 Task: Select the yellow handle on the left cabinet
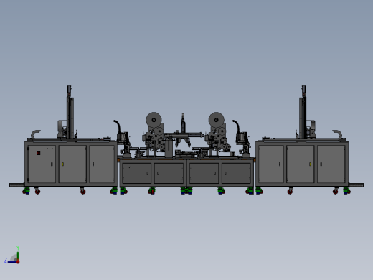(x=62, y=164)
